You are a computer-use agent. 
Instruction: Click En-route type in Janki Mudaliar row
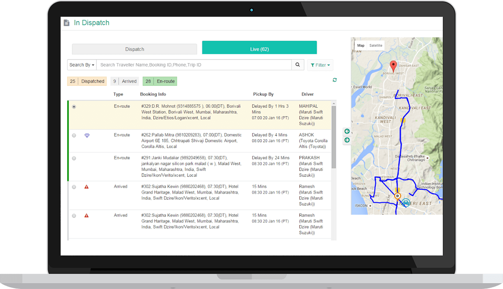(x=122, y=158)
